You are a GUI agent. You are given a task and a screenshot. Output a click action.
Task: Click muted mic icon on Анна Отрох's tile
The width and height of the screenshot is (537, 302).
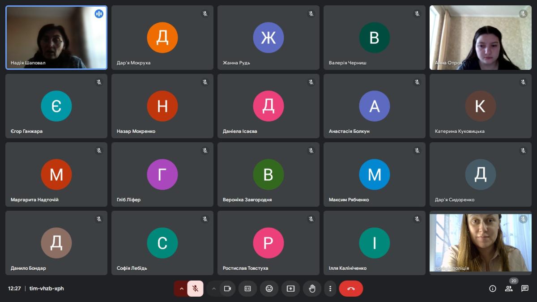coord(523,14)
